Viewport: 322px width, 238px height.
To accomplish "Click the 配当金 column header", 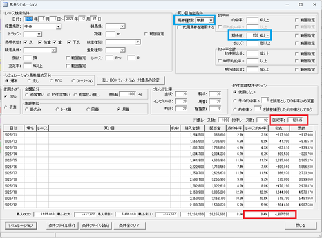I will point(215,128).
